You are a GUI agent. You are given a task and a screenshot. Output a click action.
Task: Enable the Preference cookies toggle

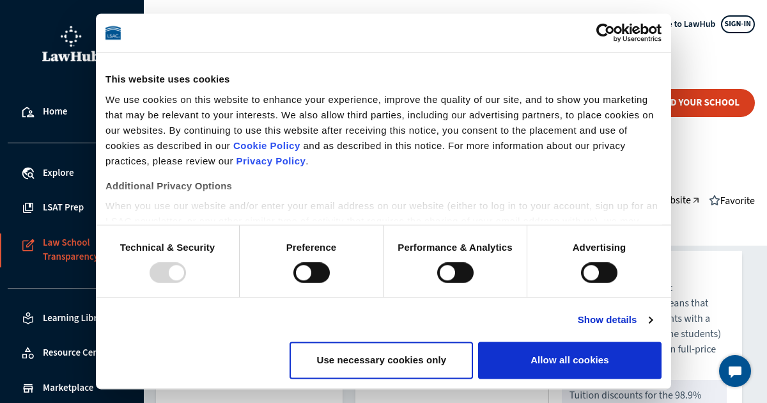click(x=311, y=273)
